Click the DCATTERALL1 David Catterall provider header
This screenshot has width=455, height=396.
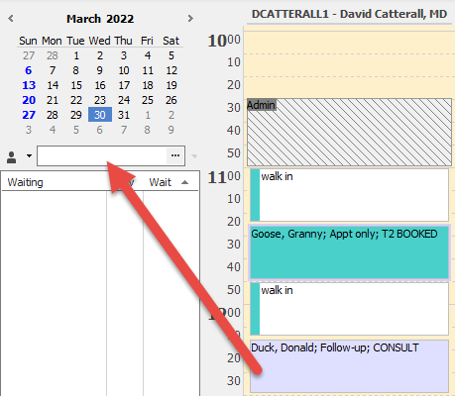[x=349, y=14]
